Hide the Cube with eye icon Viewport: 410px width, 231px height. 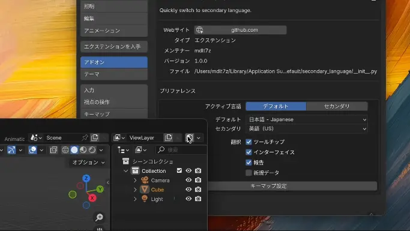[188, 190]
